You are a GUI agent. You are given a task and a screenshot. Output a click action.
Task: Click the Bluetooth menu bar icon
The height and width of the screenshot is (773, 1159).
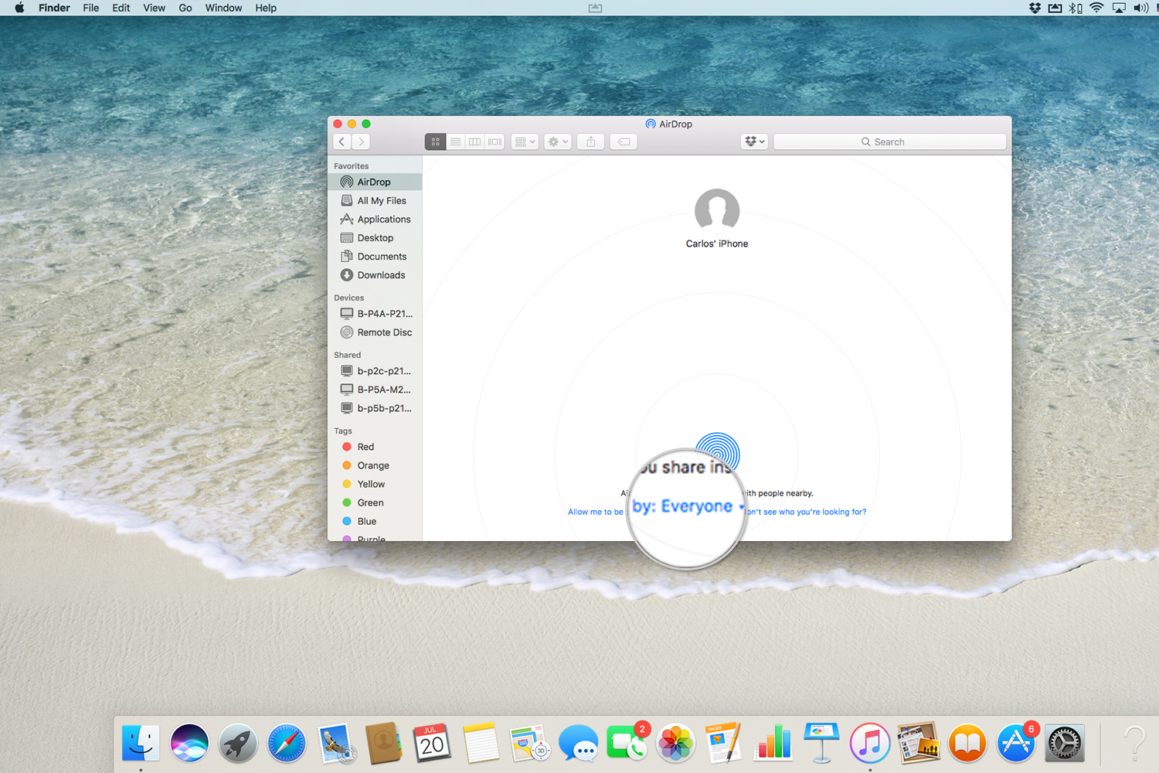(1076, 8)
